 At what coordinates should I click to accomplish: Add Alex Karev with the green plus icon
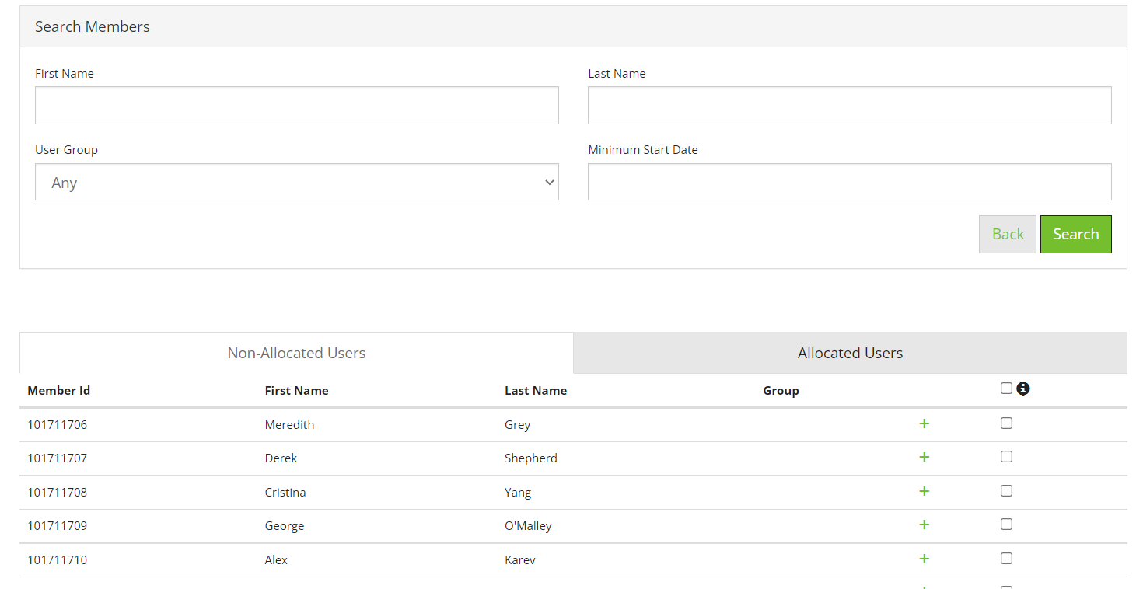(x=924, y=558)
